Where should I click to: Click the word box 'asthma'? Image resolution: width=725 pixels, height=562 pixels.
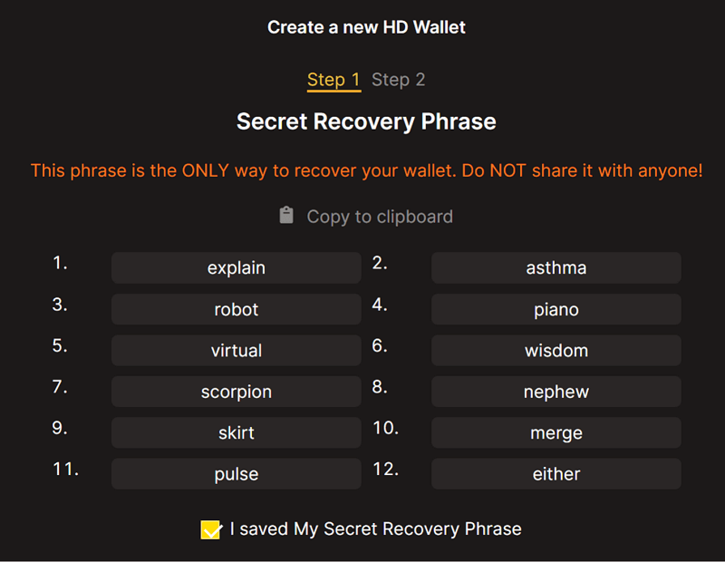[x=556, y=267]
